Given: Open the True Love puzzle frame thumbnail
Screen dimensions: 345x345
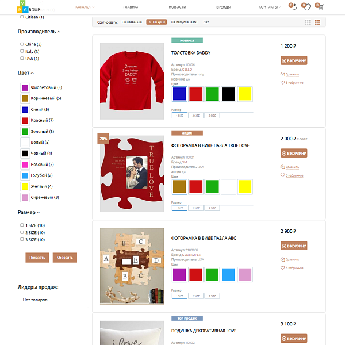Looking at the screenshot, I should point(132,174).
